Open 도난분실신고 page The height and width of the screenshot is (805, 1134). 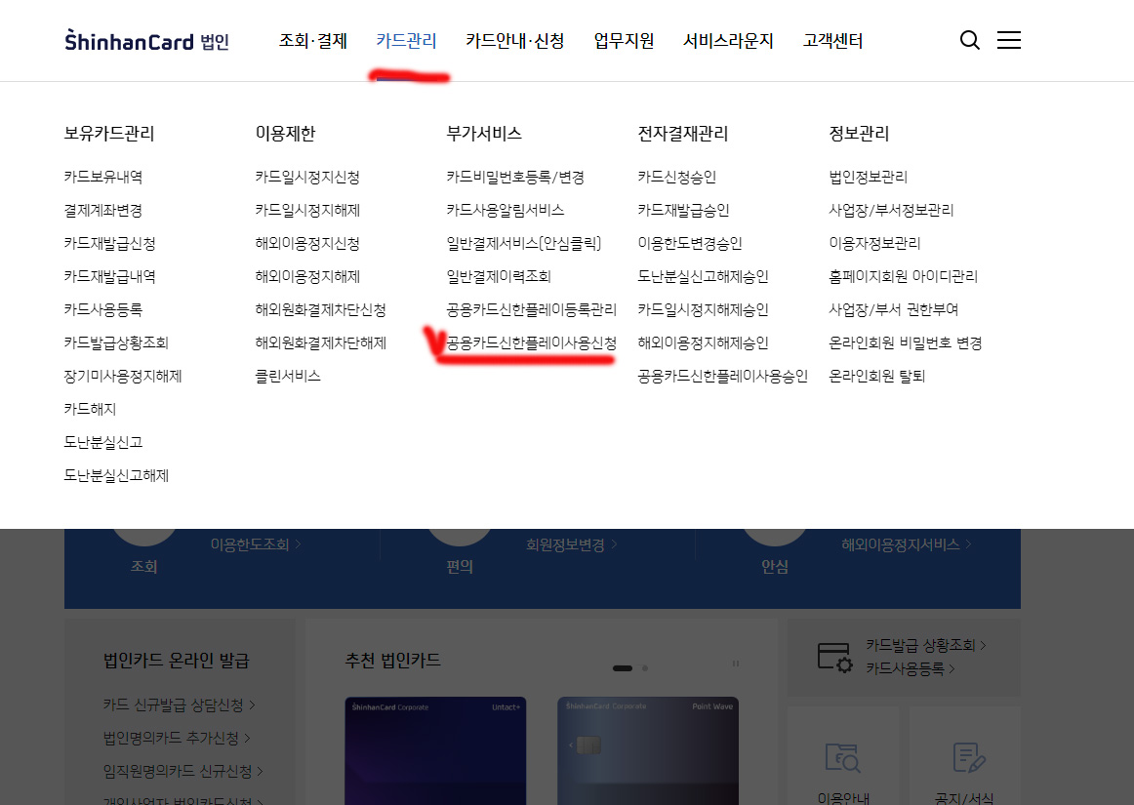103,442
